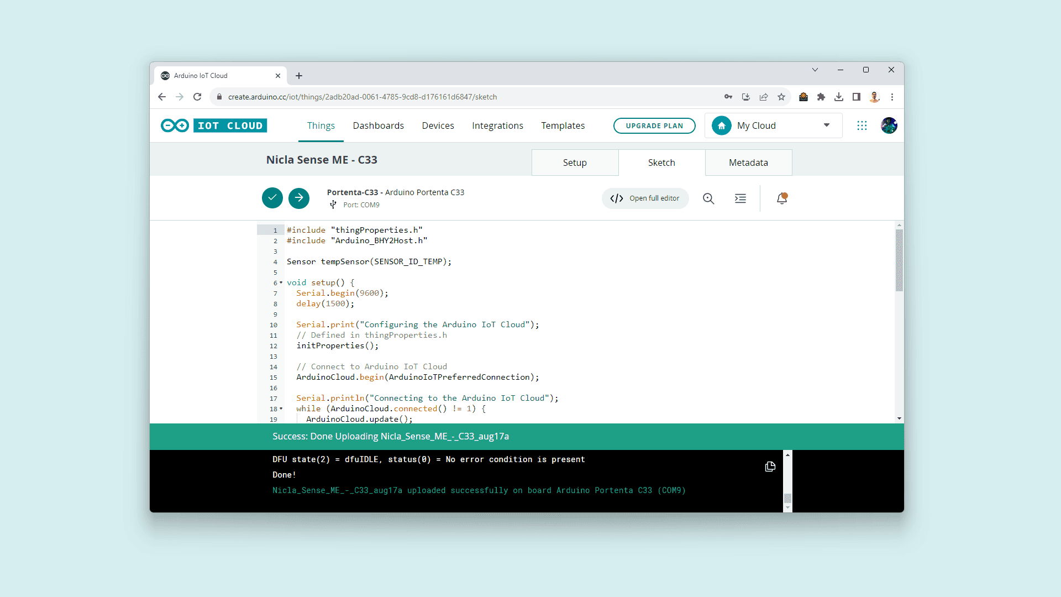Click the Upload arrow button

[x=299, y=198]
